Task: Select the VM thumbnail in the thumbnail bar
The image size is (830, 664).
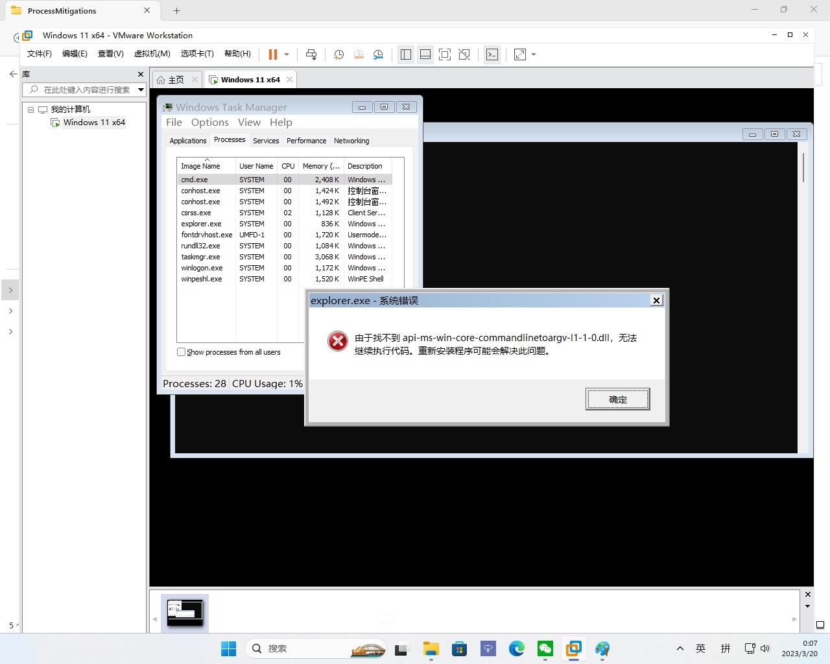Action: tap(185, 613)
